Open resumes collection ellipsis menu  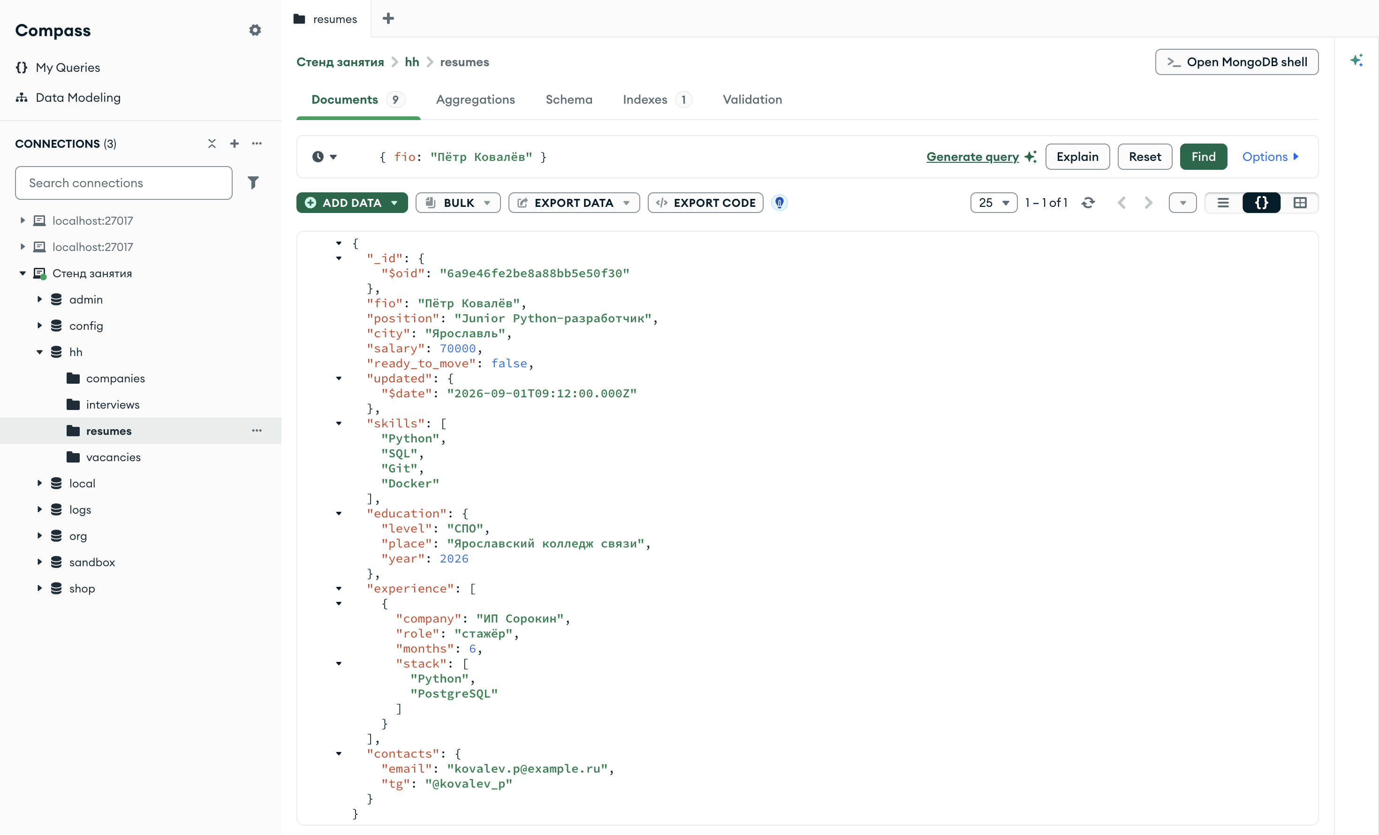pyautogui.click(x=257, y=431)
